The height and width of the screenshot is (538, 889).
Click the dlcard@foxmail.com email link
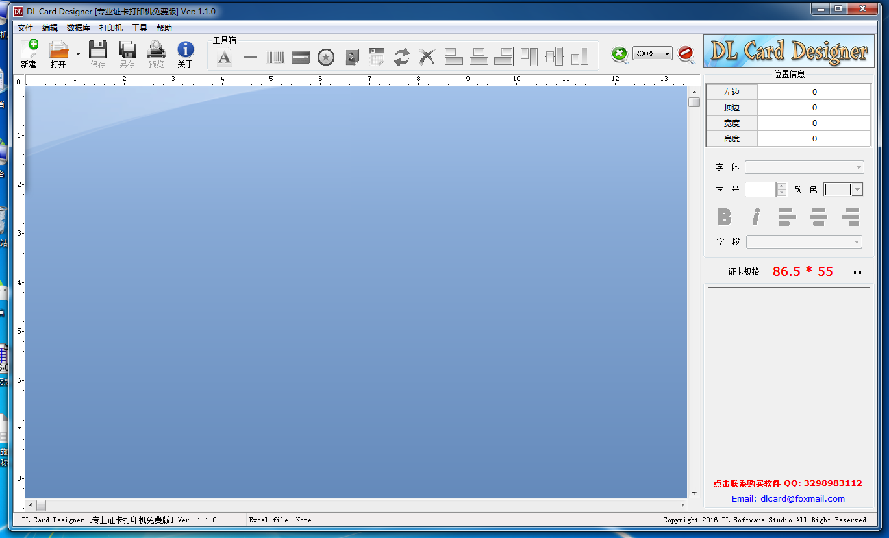click(788, 499)
